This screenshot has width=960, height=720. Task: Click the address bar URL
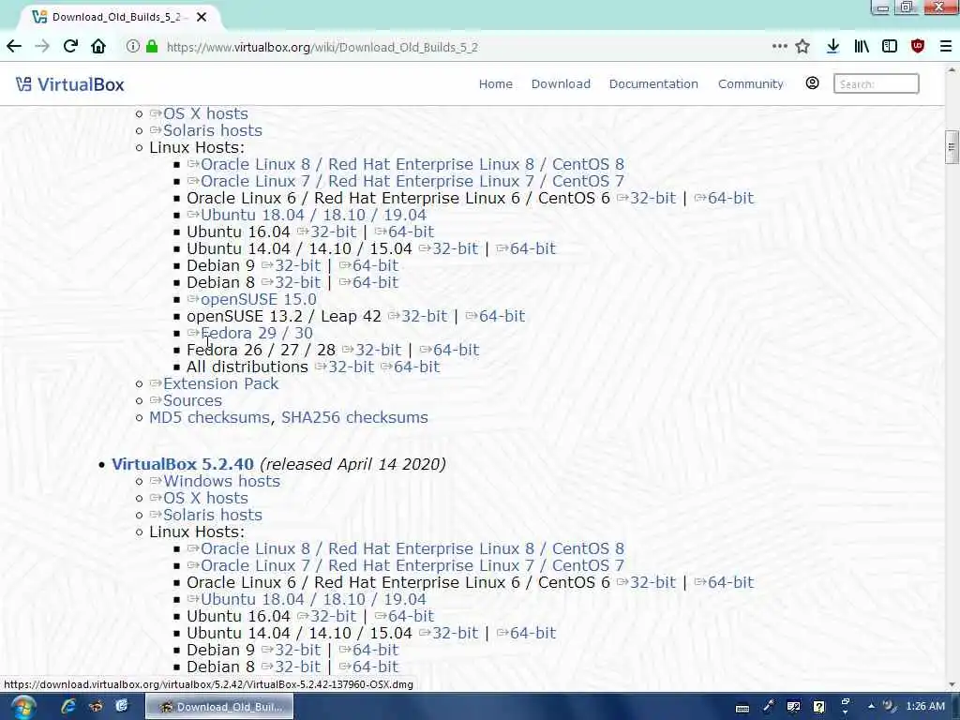click(x=322, y=47)
